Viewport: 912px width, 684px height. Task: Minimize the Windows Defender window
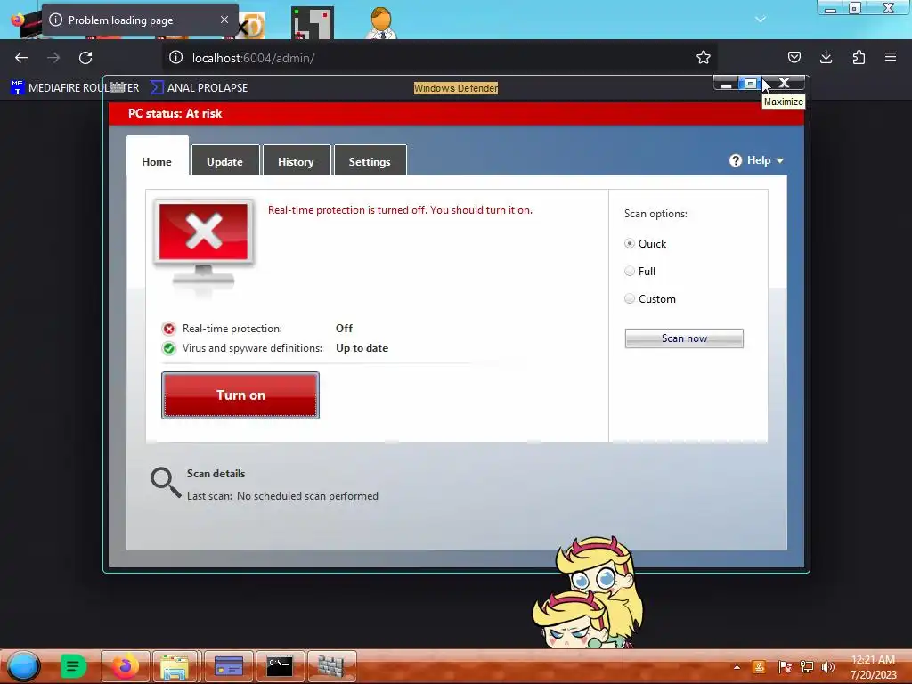tap(725, 83)
